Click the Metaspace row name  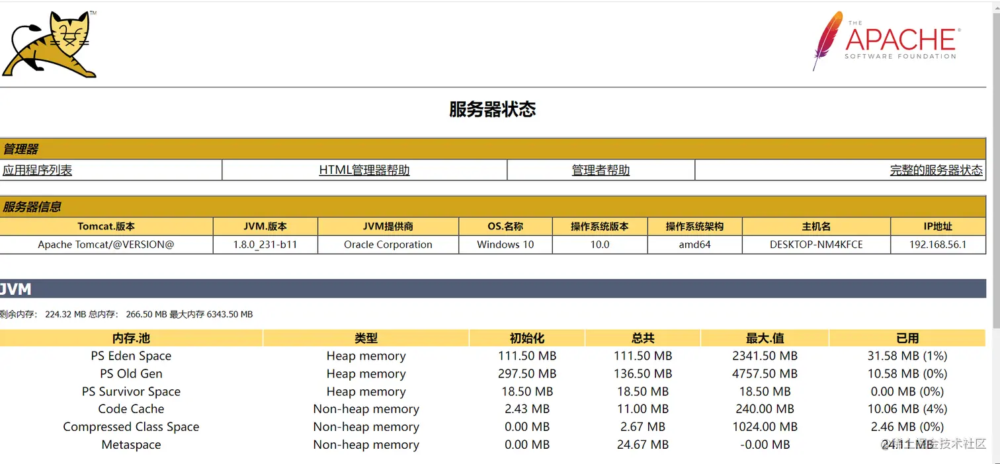coord(131,445)
